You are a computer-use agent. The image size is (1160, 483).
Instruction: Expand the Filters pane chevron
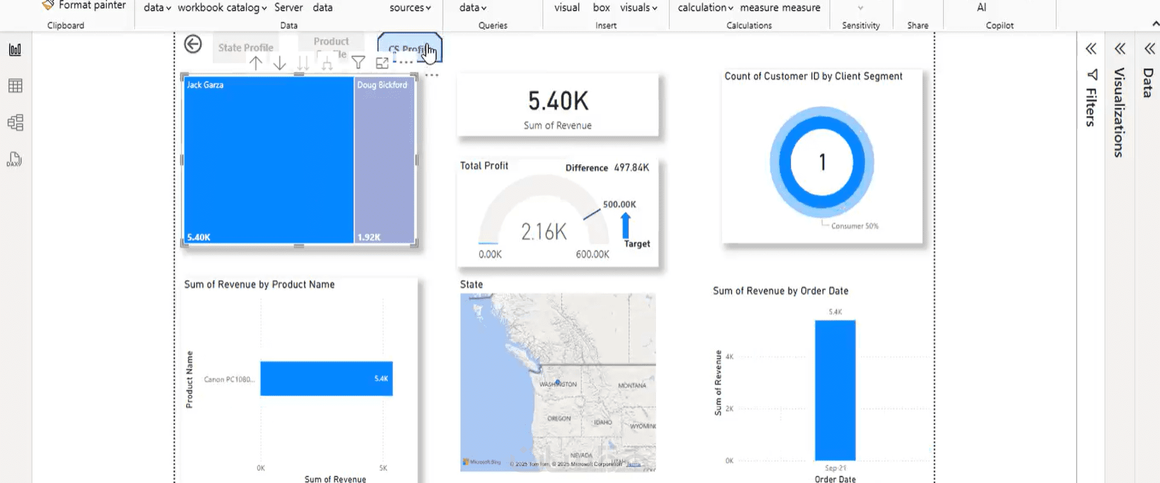tap(1091, 49)
